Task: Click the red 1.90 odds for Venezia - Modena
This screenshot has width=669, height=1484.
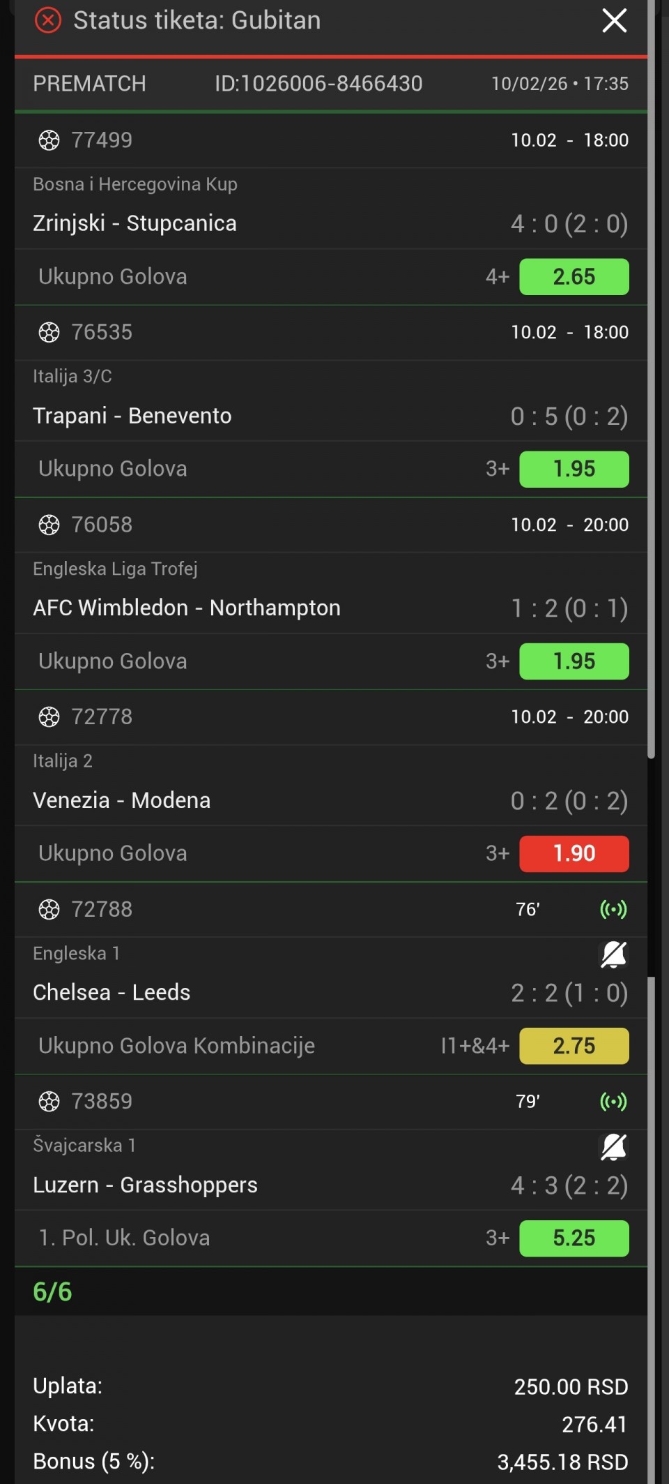Action: (x=574, y=853)
